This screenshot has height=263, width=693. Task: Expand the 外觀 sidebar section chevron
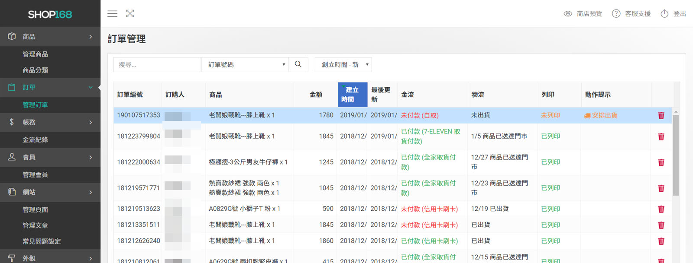coord(91,258)
